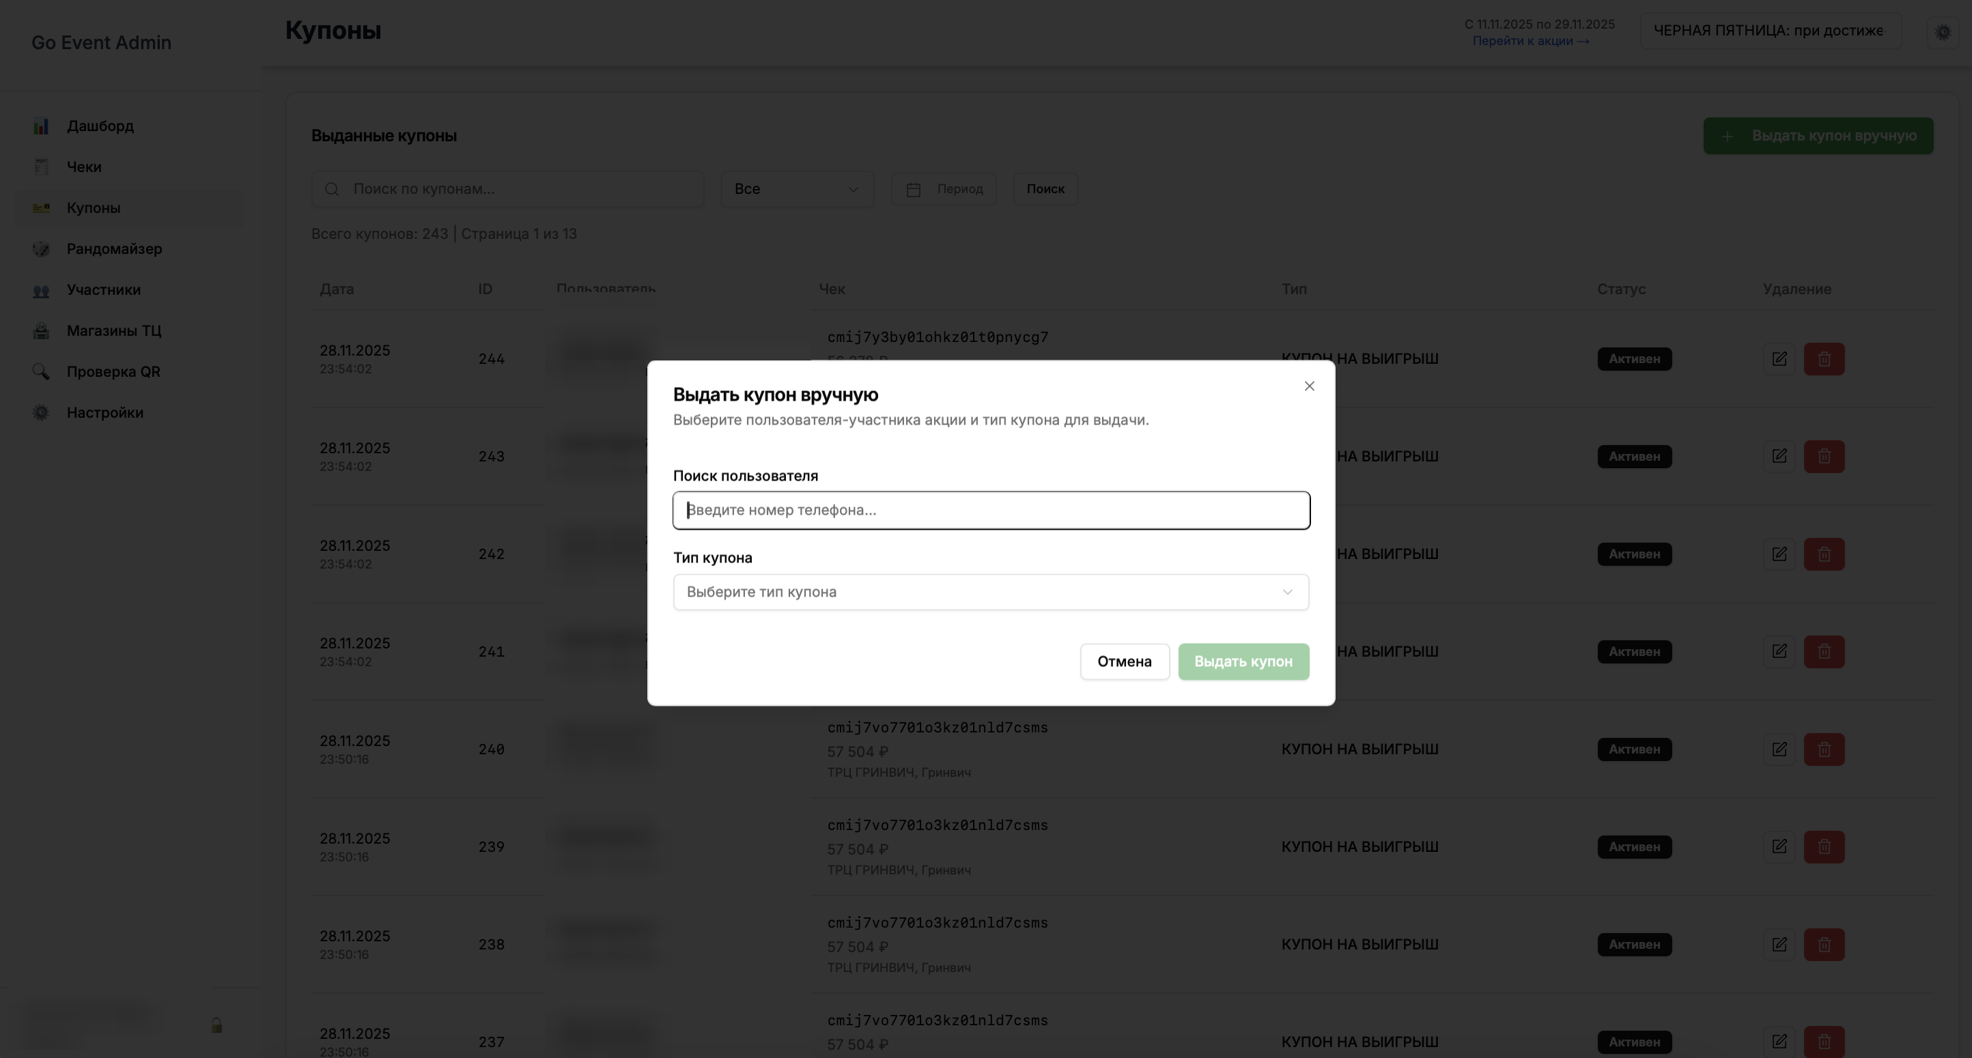Edit coupon 240
The width and height of the screenshot is (1972, 1058).
[x=1779, y=749]
